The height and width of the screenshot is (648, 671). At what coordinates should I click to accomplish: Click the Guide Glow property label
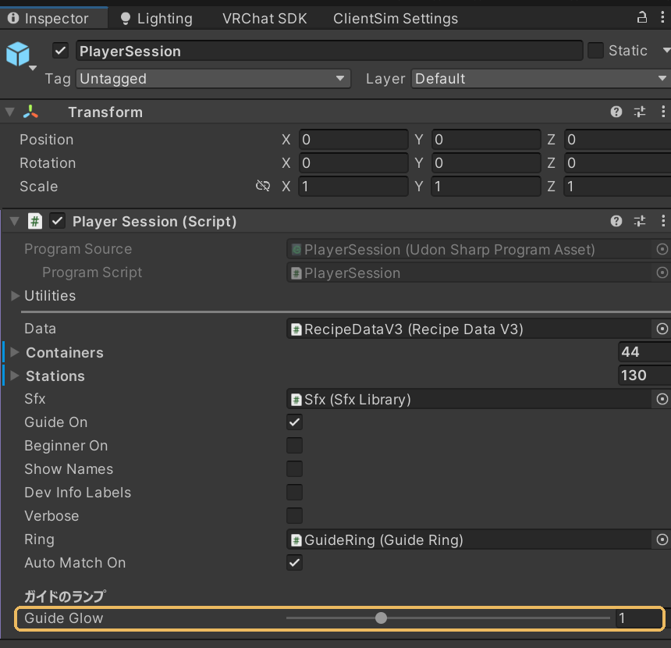pos(64,618)
